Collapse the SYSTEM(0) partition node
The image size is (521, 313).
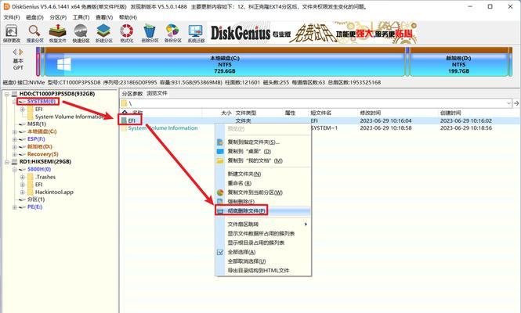14,101
